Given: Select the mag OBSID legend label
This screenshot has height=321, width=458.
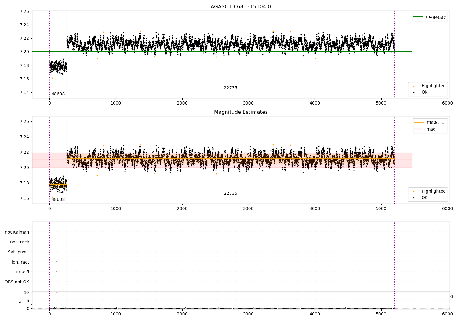Looking at the screenshot, I should tap(436, 122).
